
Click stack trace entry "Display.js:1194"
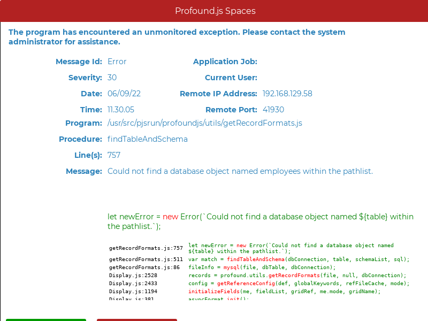click(133, 292)
